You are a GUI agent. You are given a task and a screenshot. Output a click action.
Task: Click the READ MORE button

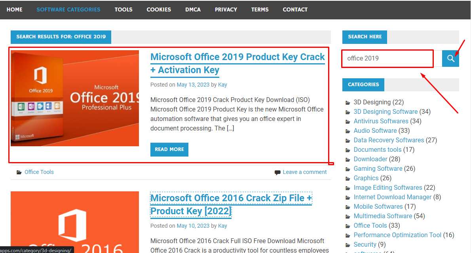169,149
